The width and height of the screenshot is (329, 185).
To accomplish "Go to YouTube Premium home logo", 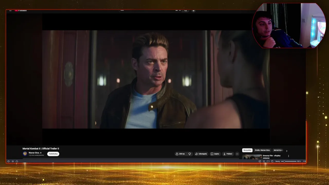I will pos(21,11).
